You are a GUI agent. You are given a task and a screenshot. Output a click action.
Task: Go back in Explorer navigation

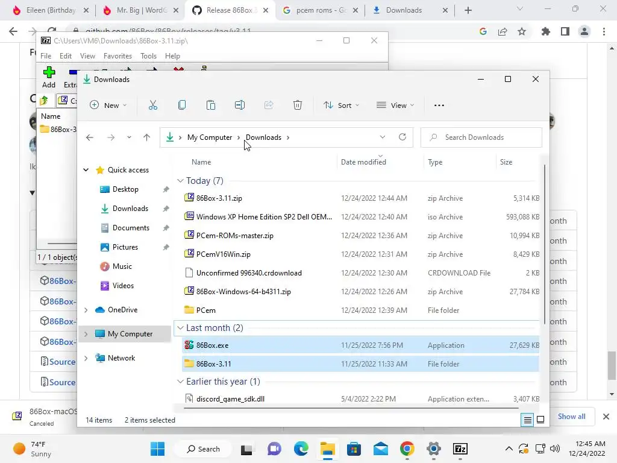(x=90, y=137)
